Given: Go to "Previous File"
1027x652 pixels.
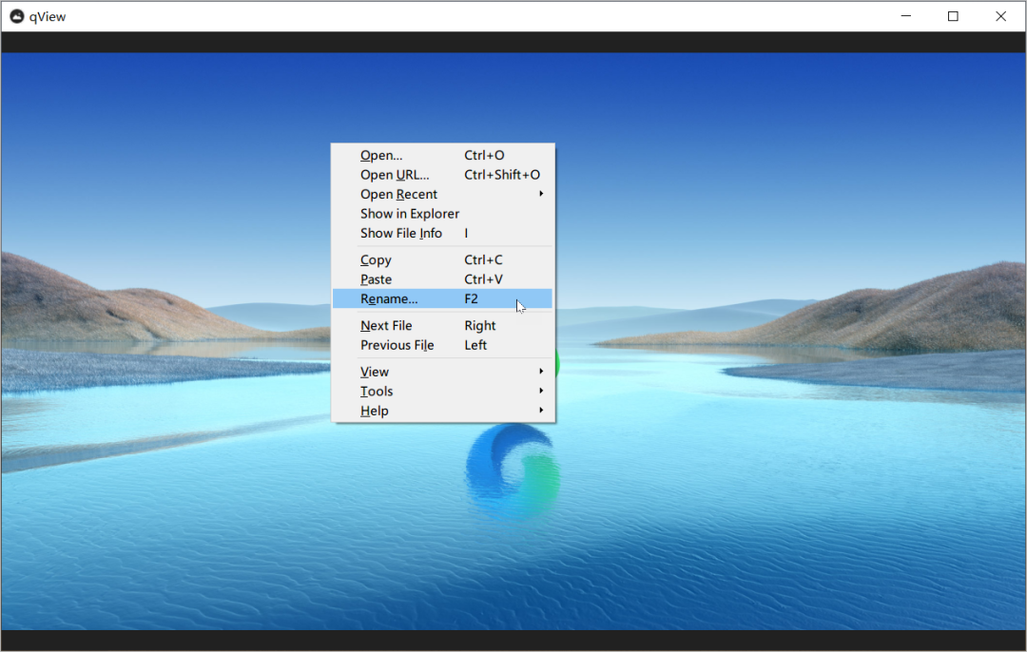Looking at the screenshot, I should [x=397, y=345].
